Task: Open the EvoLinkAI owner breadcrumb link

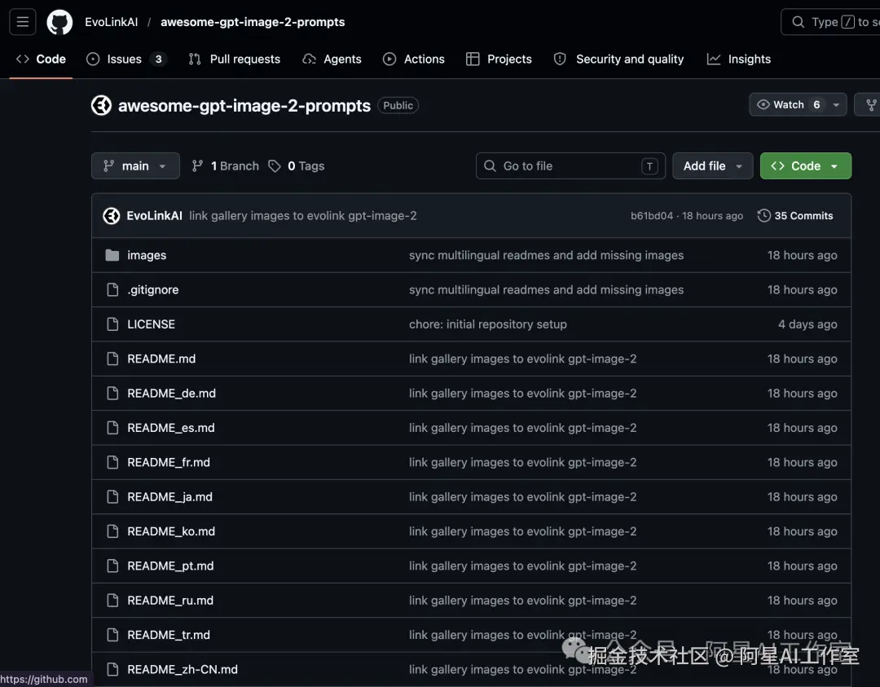Action: pyautogui.click(x=111, y=22)
